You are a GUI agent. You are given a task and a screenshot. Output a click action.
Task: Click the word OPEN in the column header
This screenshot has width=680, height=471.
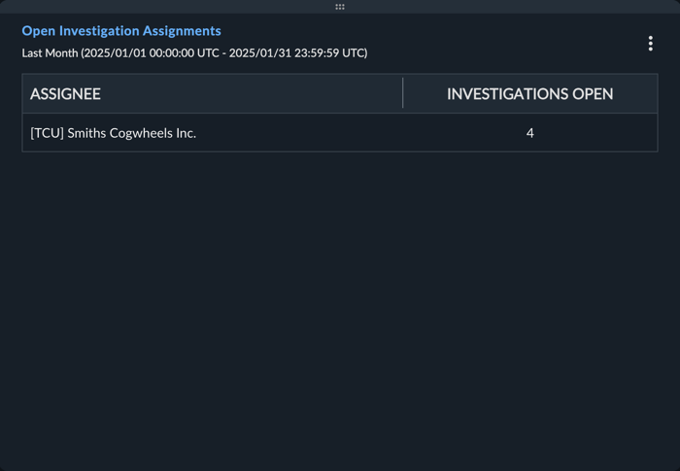593,93
